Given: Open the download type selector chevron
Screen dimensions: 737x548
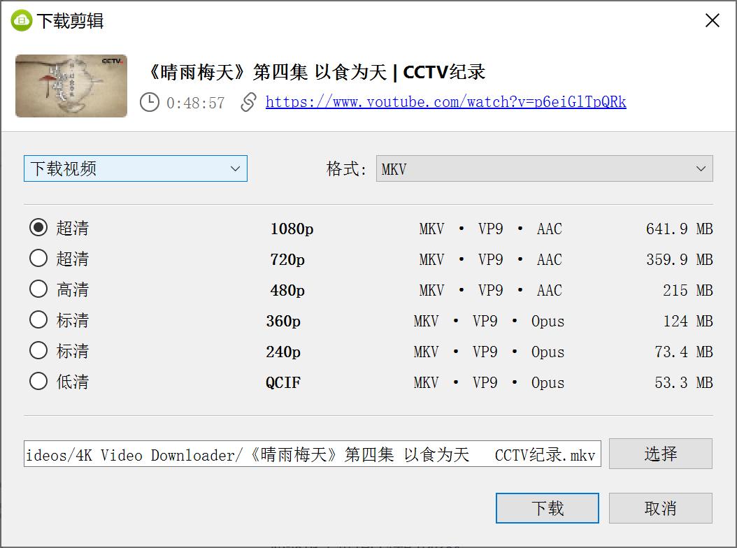Looking at the screenshot, I should [236, 168].
